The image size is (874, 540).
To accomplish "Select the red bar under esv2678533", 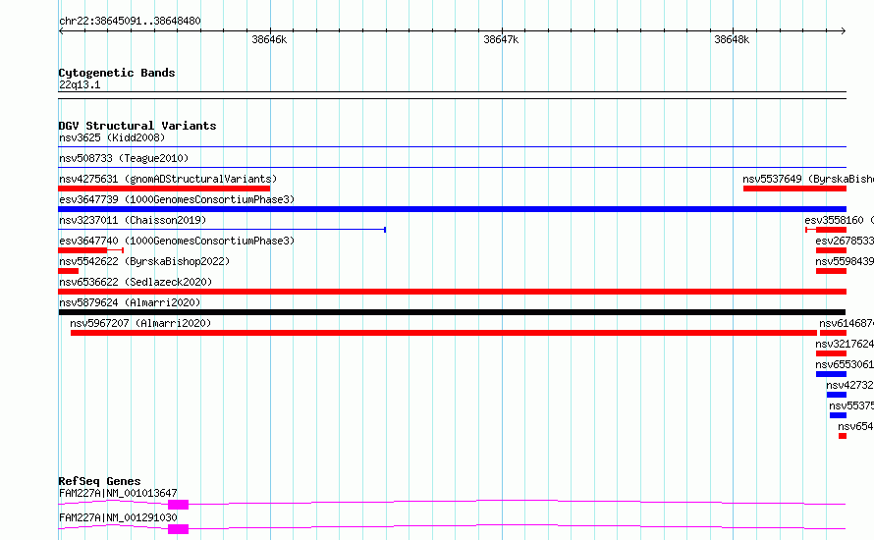I will pos(831,250).
